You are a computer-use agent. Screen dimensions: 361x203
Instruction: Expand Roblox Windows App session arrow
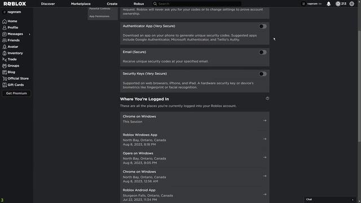[265, 139]
